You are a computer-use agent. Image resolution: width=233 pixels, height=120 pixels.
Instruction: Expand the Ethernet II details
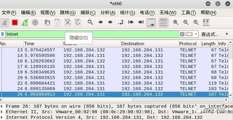[x=2, y=112]
